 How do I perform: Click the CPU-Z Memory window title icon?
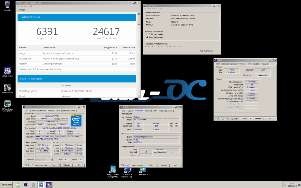pos(215,60)
